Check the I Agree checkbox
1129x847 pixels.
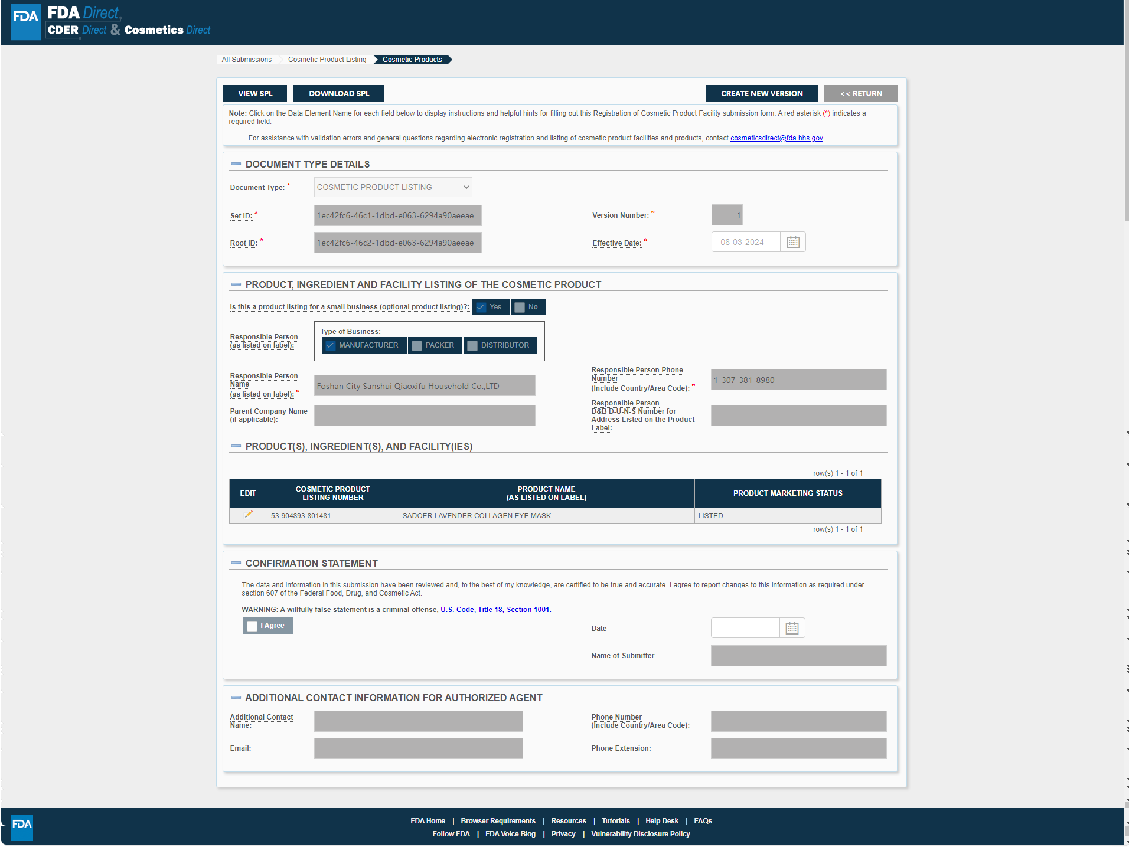[252, 626]
